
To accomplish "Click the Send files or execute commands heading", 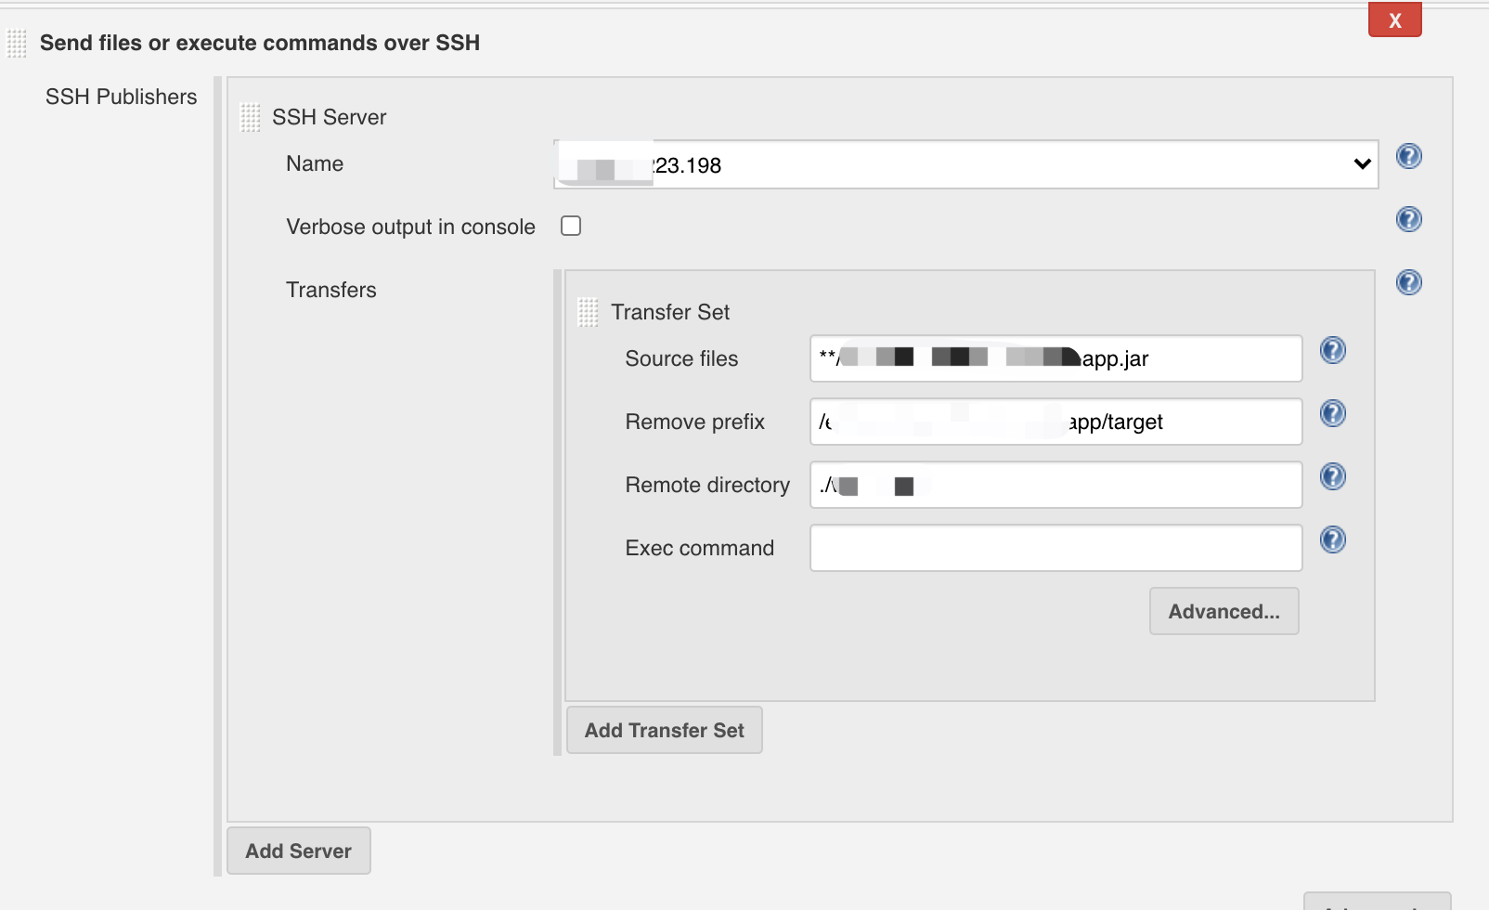I will (x=260, y=43).
